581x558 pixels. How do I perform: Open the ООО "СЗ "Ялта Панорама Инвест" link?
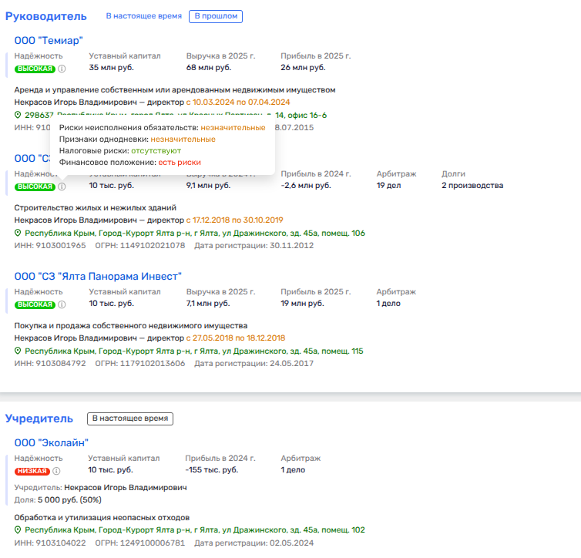pyautogui.click(x=98, y=276)
